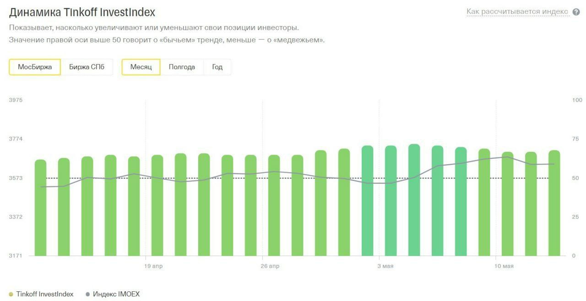The image size is (586, 301).
Task: Click the tallest teal bar in the chart
Action: coord(414,200)
